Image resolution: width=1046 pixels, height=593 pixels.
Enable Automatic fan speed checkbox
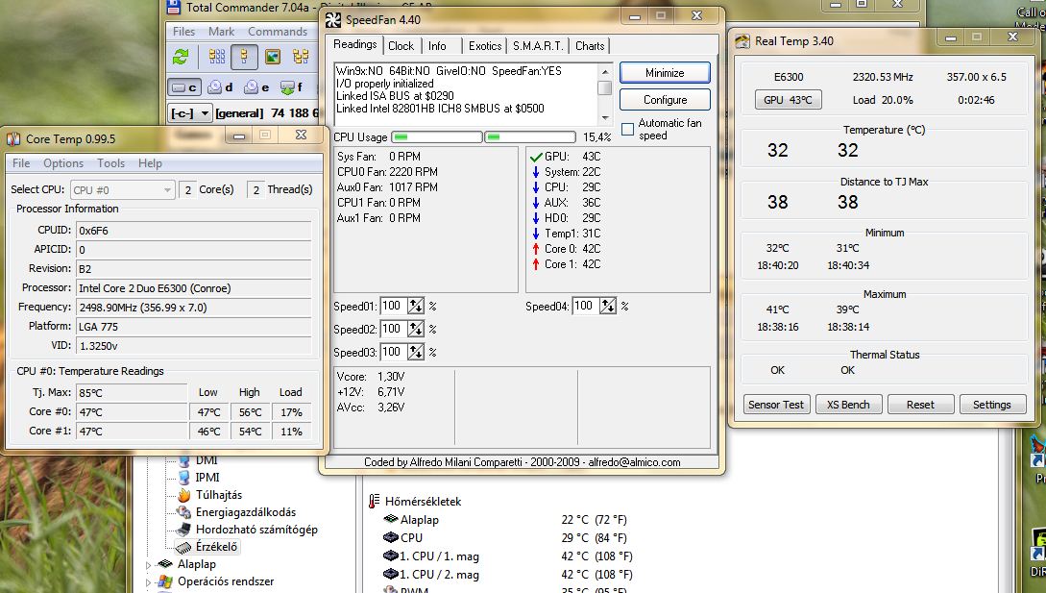coord(628,129)
